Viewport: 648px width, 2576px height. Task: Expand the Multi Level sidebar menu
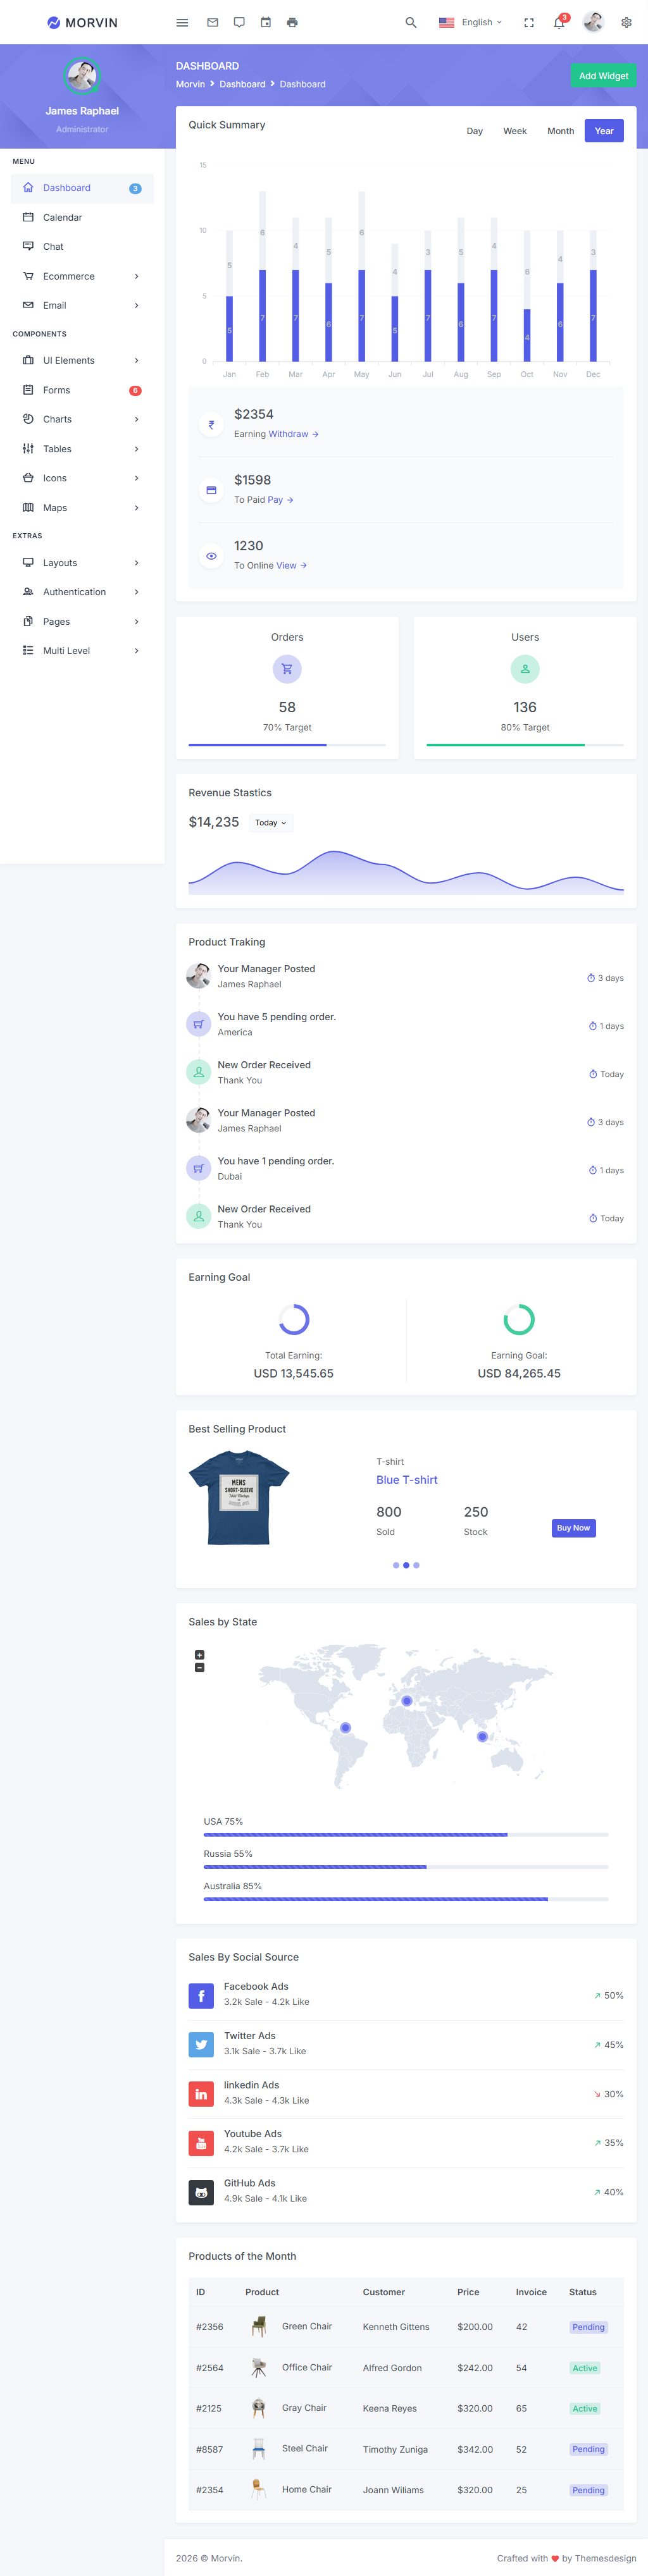(82, 651)
